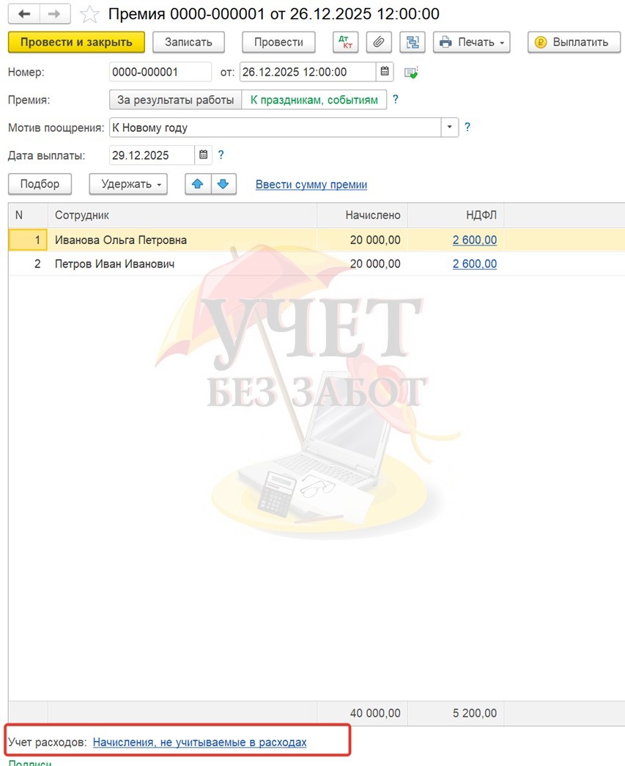The width and height of the screenshot is (625, 766).
Task: Move row up with blue arrow
Action: pos(198,184)
